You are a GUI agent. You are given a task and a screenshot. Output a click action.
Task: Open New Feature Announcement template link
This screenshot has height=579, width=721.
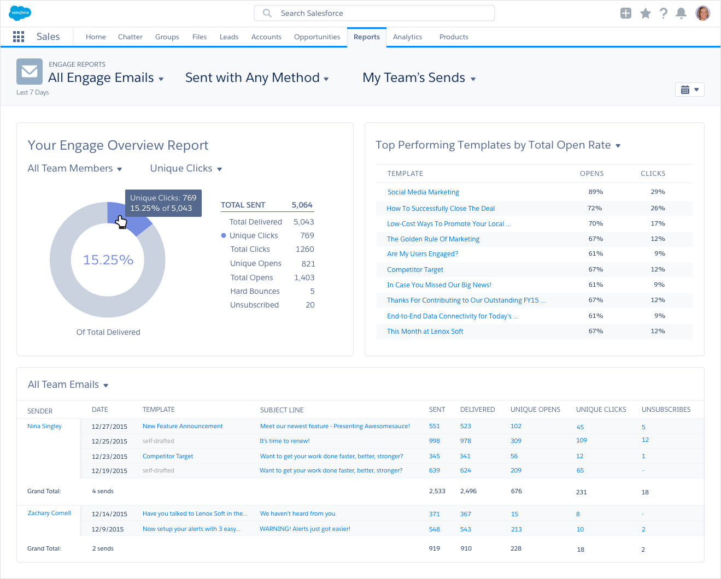tap(183, 426)
